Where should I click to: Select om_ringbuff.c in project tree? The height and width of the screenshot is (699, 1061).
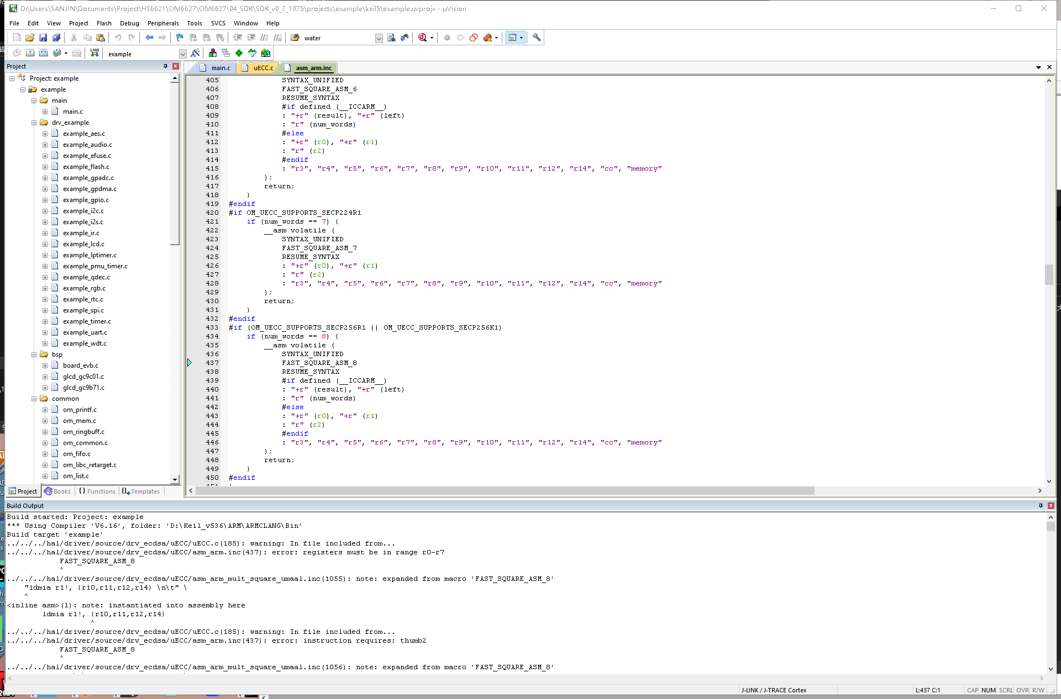(x=83, y=432)
